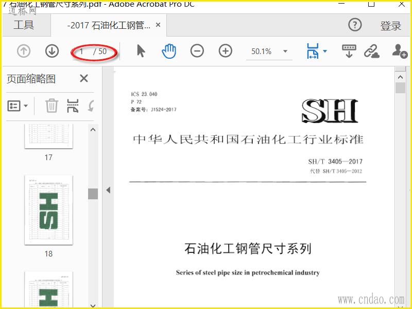Screen dimensions: 412x309
Task: Activate the hand pan tool
Action: point(169,51)
